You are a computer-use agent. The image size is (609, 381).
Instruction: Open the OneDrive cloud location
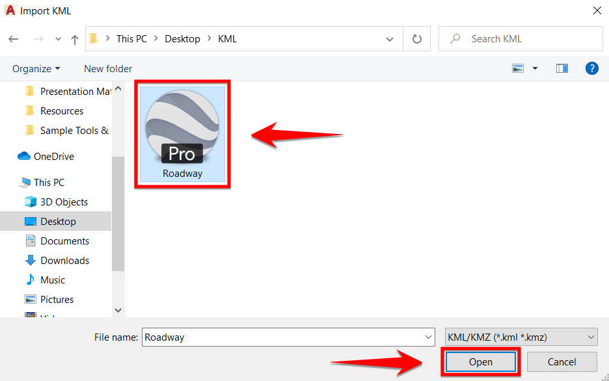tap(53, 157)
